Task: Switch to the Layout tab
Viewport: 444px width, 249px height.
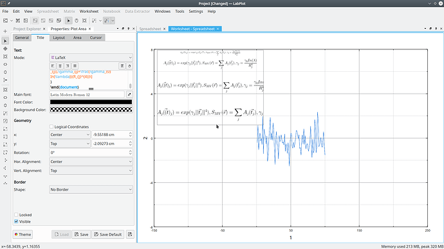Action: pyautogui.click(x=59, y=38)
